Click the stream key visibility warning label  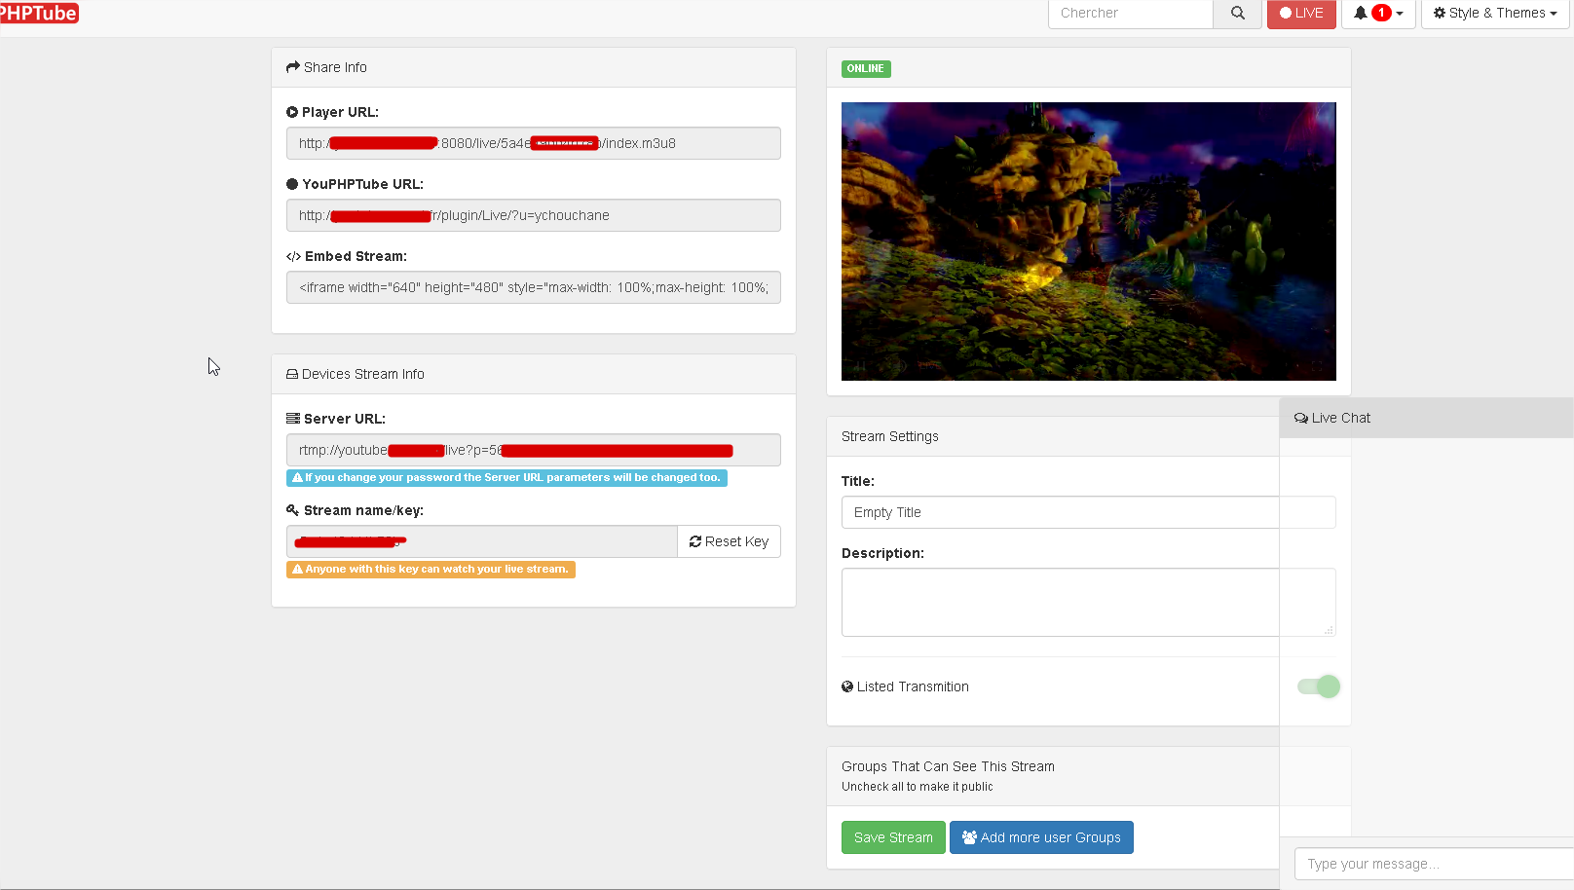pos(431,570)
